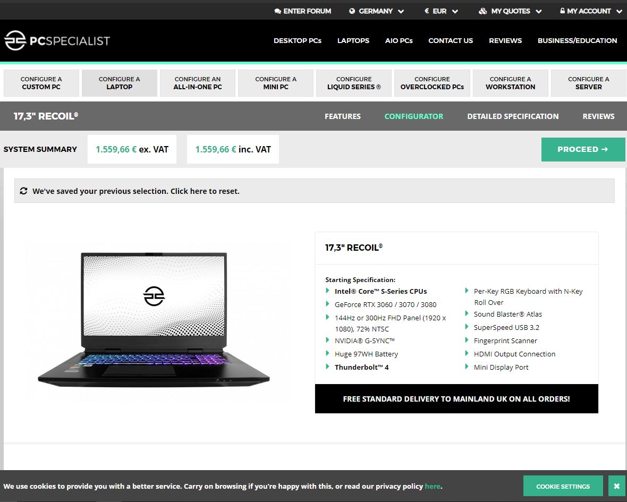627x502 pixels.
Task: Click the padlock icon beside My Account
Action: [562, 11]
